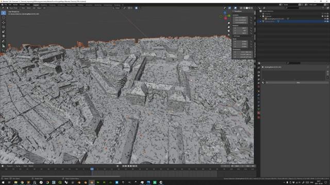Select the Select Box tool

4,13
